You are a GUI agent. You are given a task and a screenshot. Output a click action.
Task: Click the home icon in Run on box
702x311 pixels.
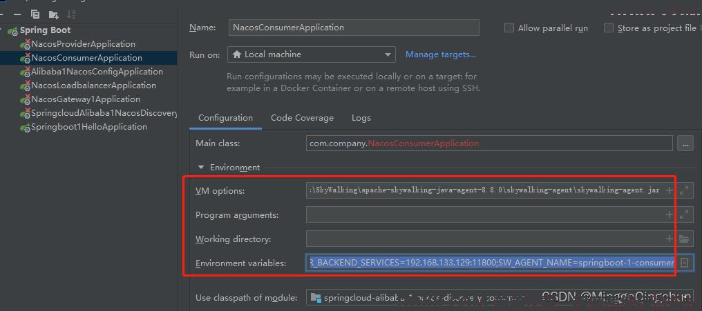pyautogui.click(x=237, y=54)
